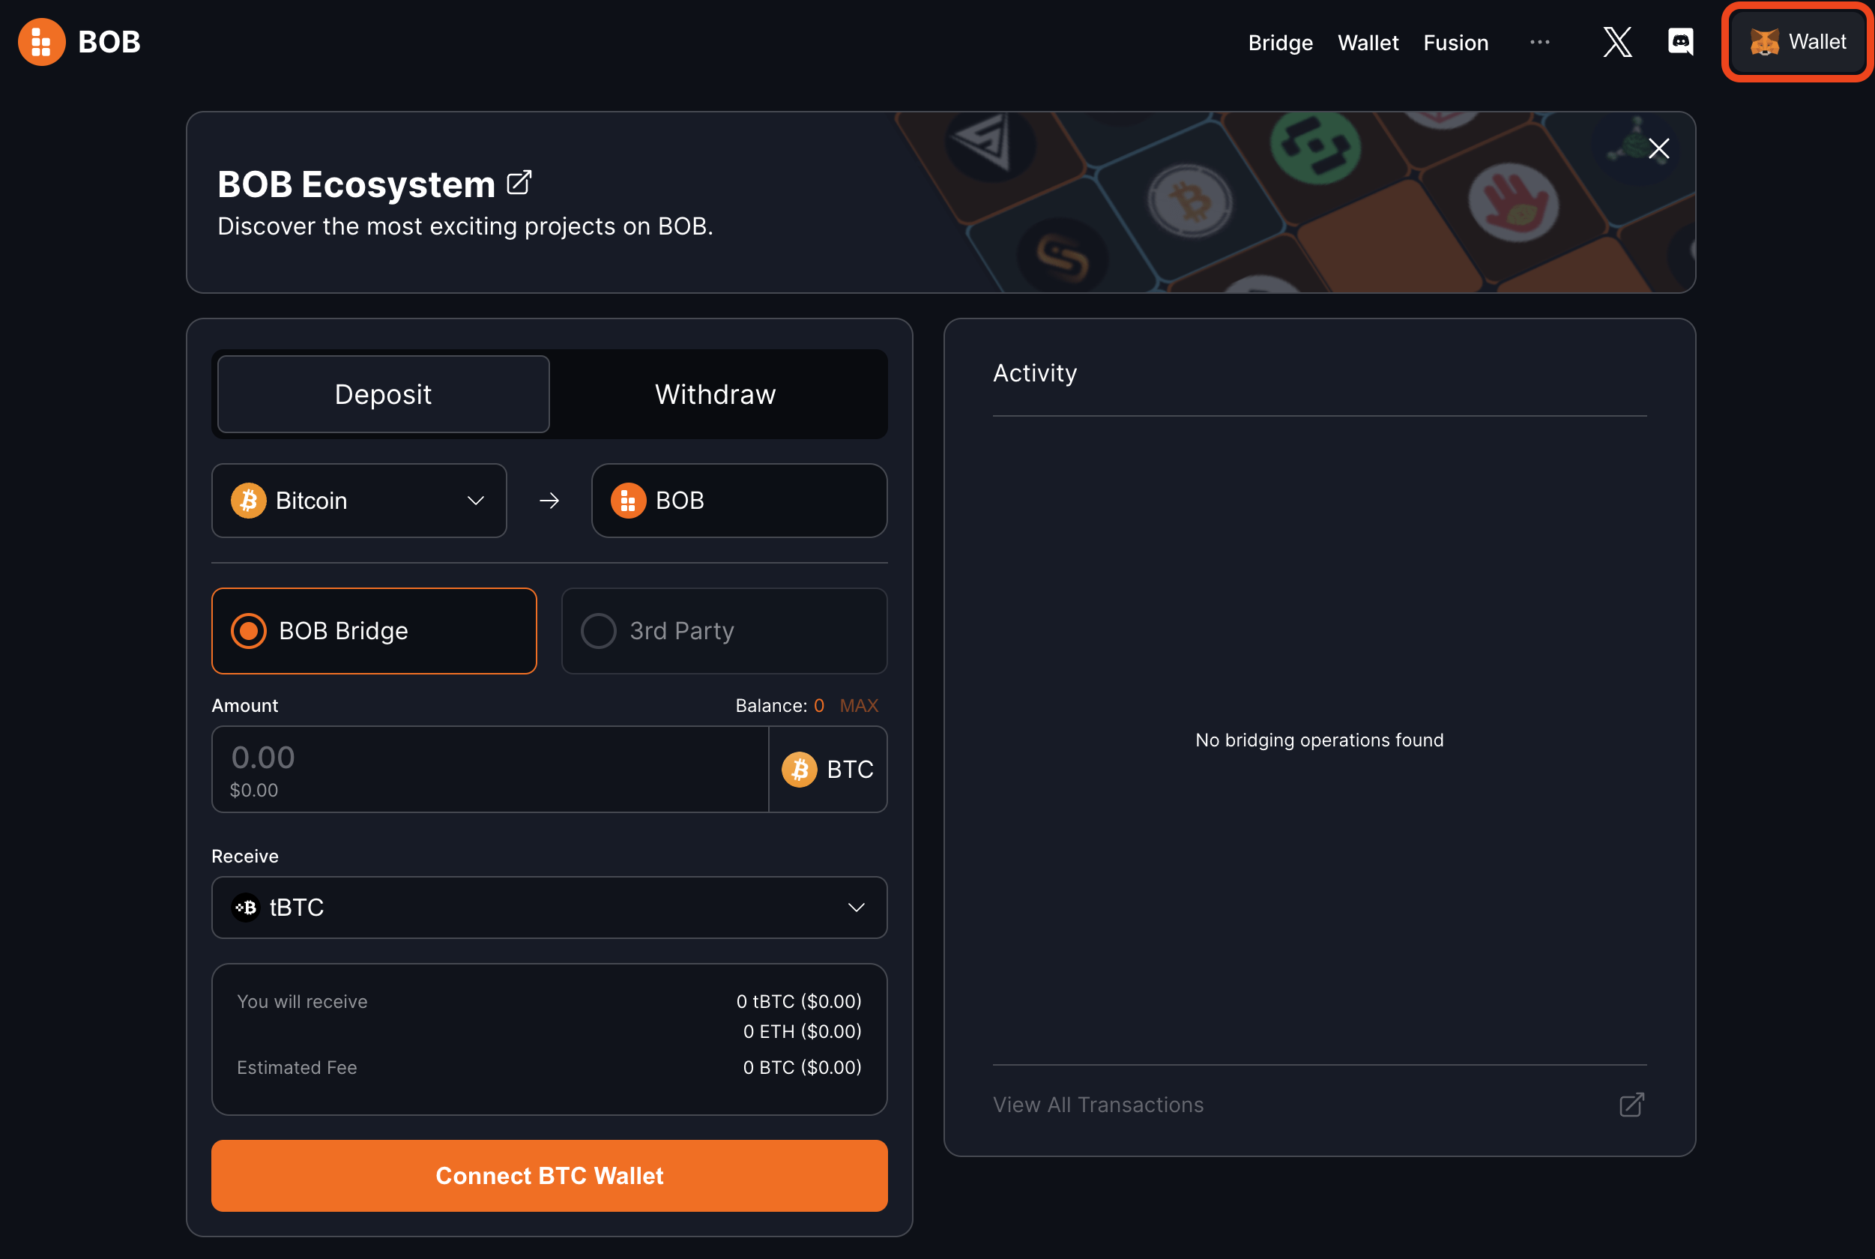This screenshot has width=1875, height=1259.
Task: Open the Fusion navigation menu item
Action: [1455, 40]
